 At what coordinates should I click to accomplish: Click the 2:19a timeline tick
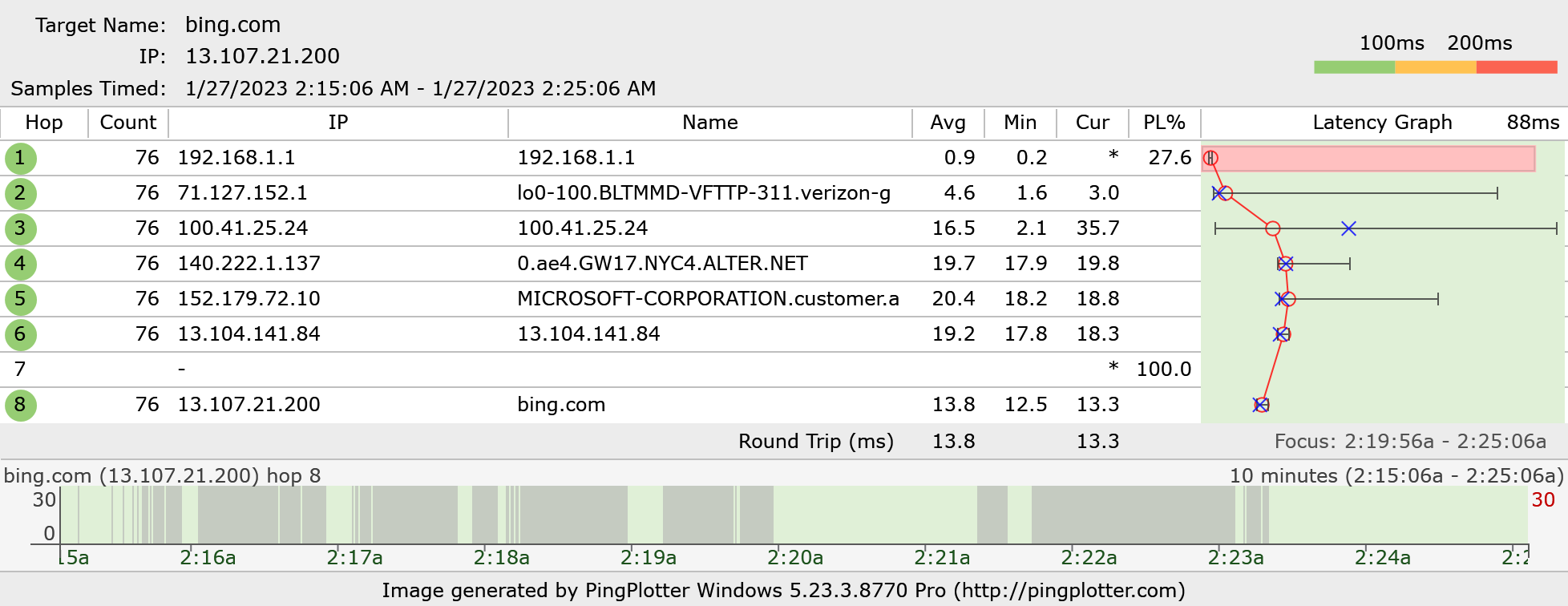pos(649,557)
